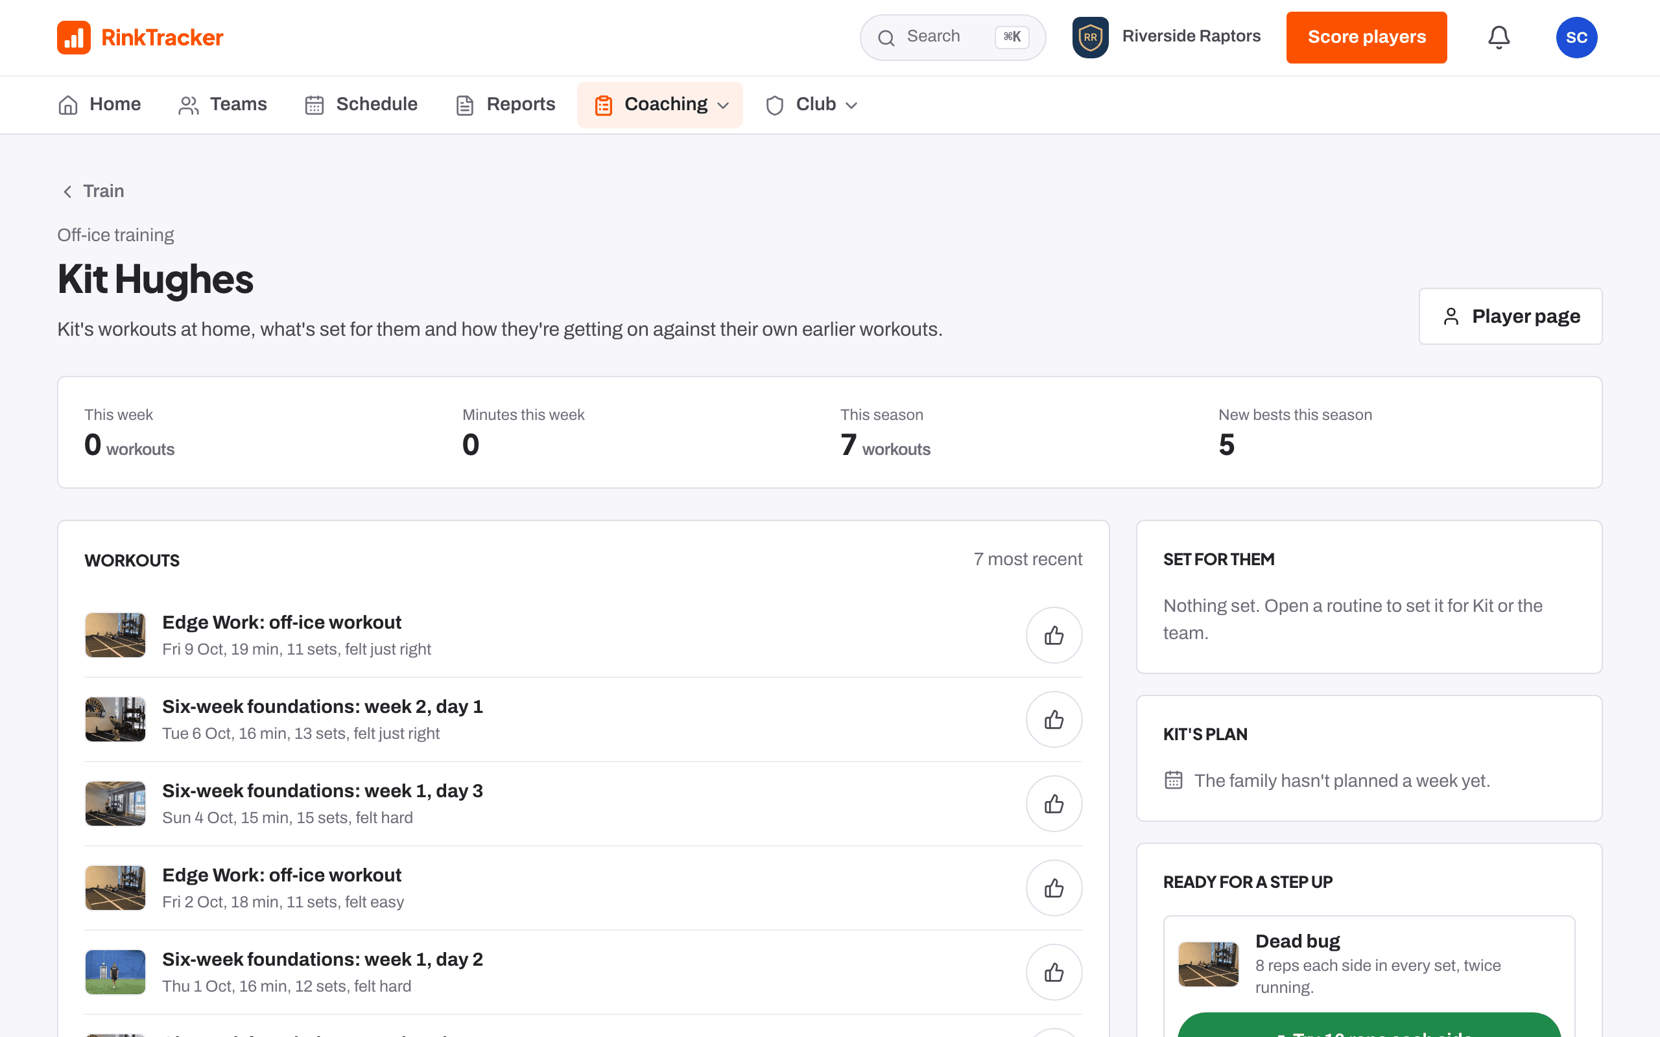
Task: Click the Home house icon
Action: tap(68, 105)
